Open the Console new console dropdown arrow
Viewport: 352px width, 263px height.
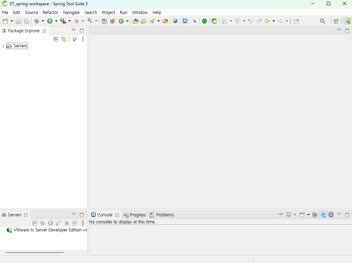pos(309,215)
